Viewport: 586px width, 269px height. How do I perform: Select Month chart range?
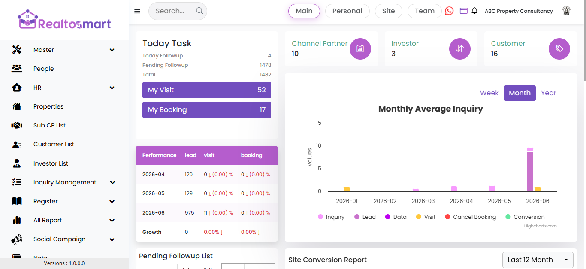[x=520, y=93]
